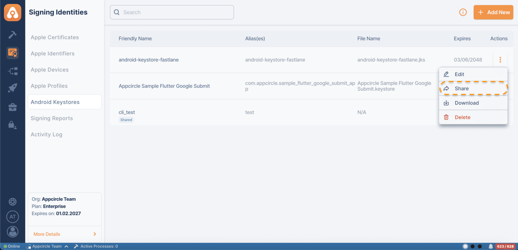Open the notification bell in the status bar
Viewport: 518px width, 250px height.
pos(491,246)
